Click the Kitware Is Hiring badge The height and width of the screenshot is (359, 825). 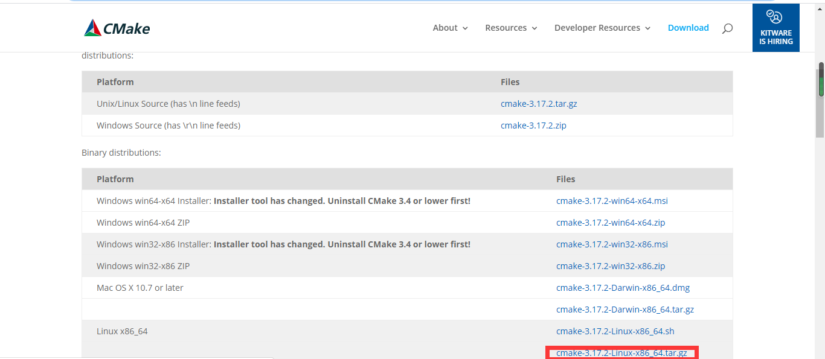(776, 28)
